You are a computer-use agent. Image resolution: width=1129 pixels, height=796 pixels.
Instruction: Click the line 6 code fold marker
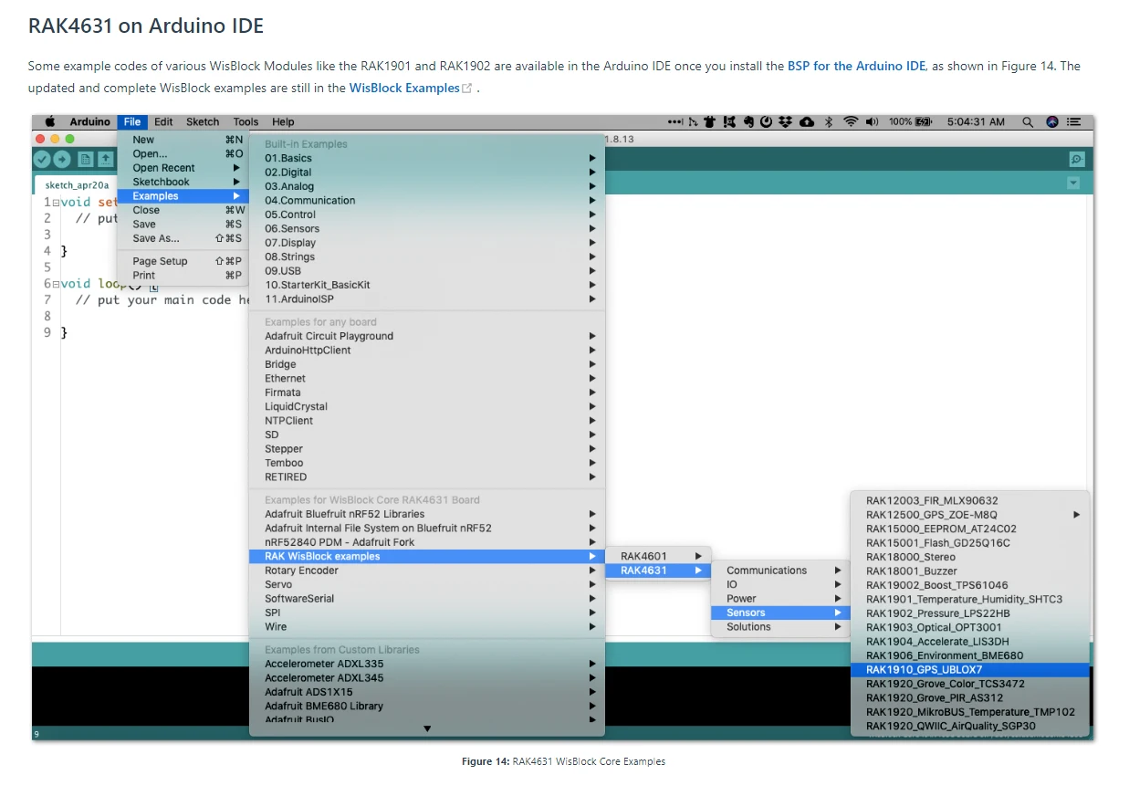tap(56, 284)
